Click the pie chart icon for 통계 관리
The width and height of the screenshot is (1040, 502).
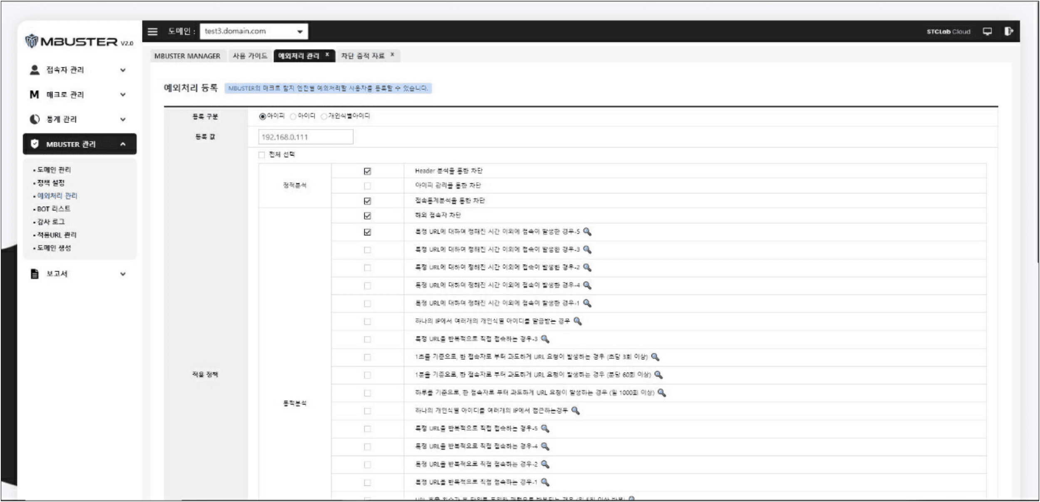(35, 119)
